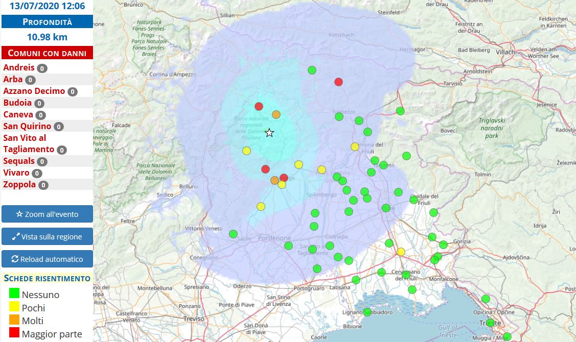576x342 pixels.
Task: Select the Comuni con danni header
Action: point(47,53)
